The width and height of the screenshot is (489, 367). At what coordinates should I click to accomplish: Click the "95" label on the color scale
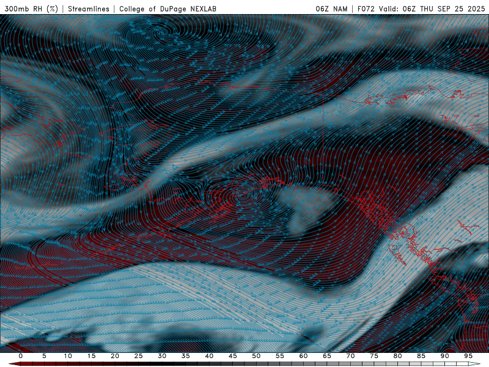[468, 356]
